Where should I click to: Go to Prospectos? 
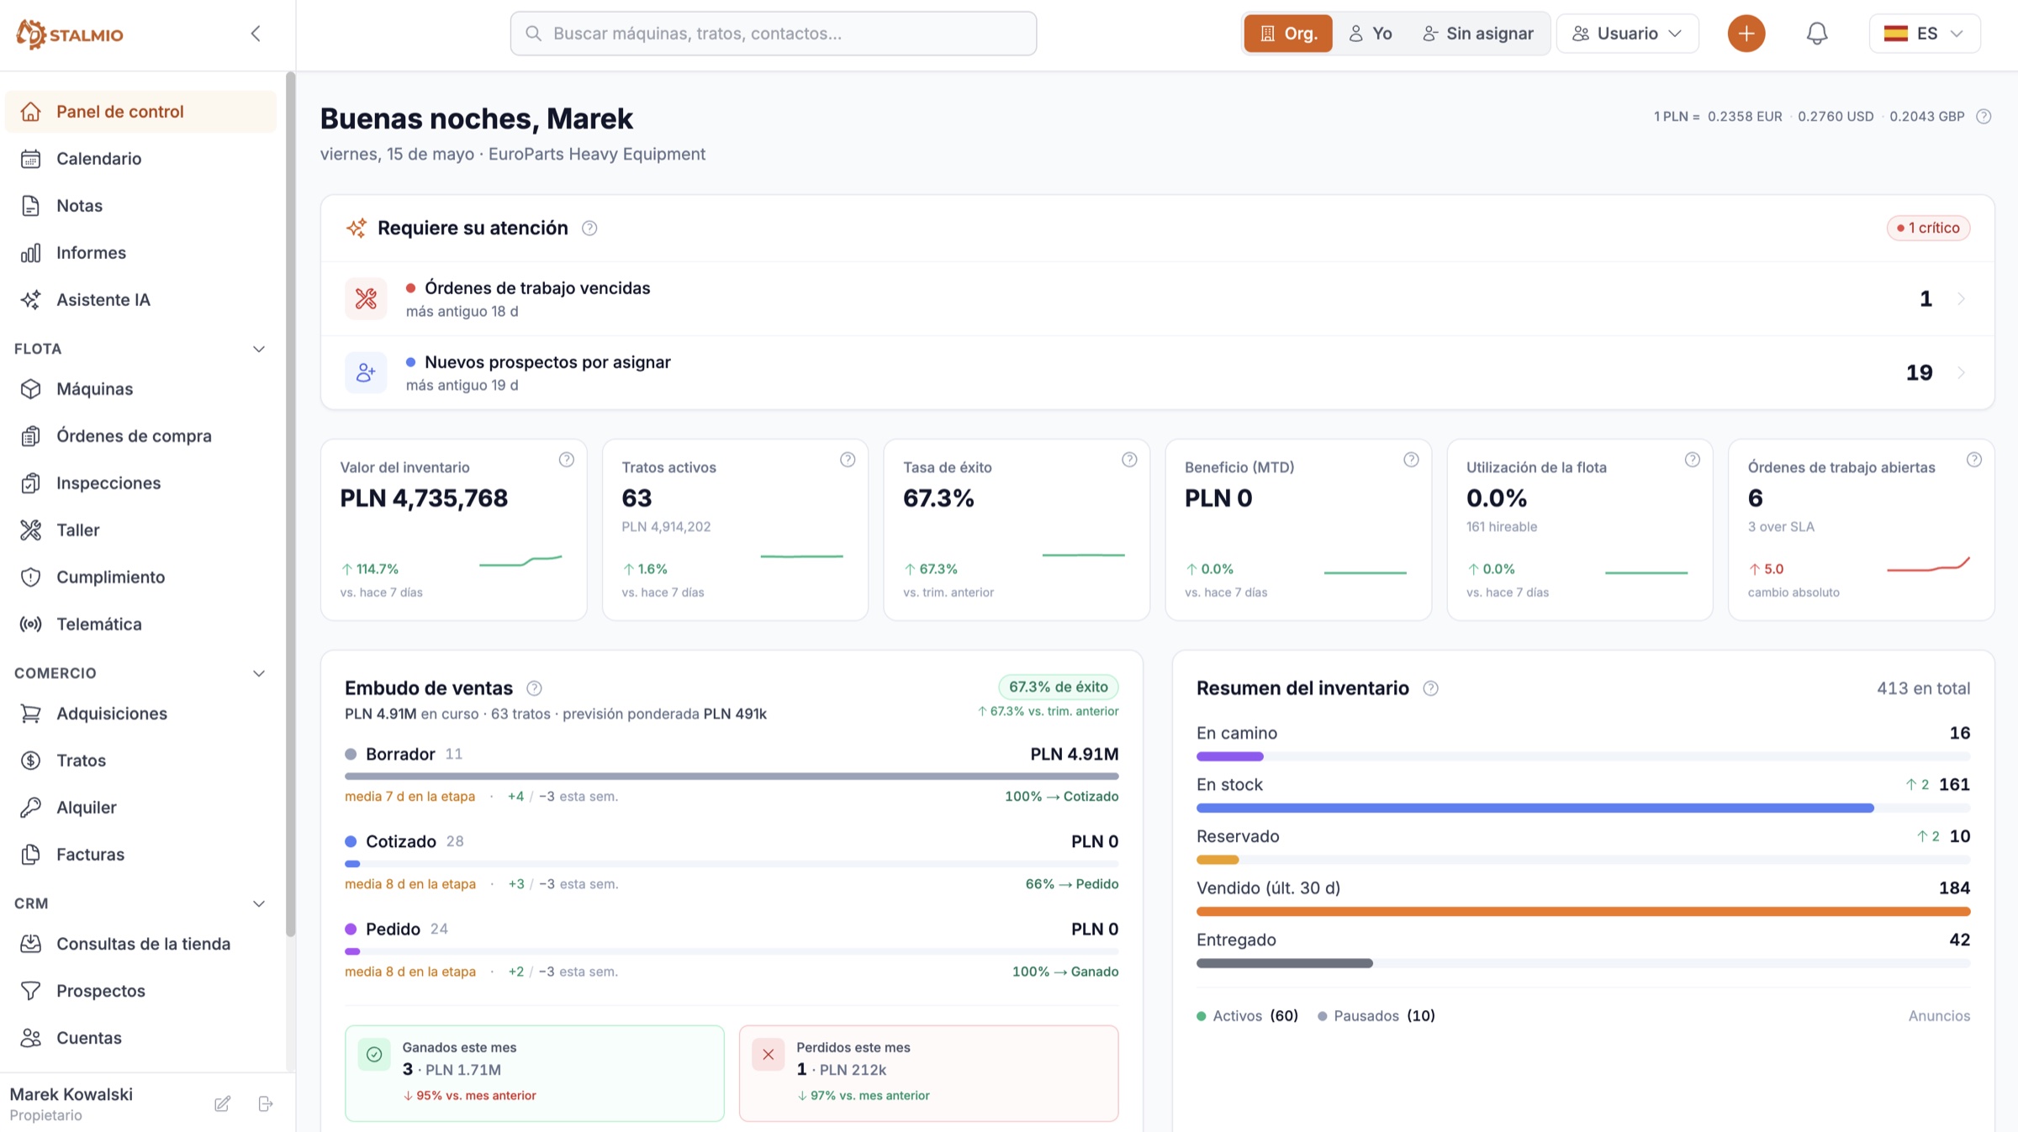(140, 991)
